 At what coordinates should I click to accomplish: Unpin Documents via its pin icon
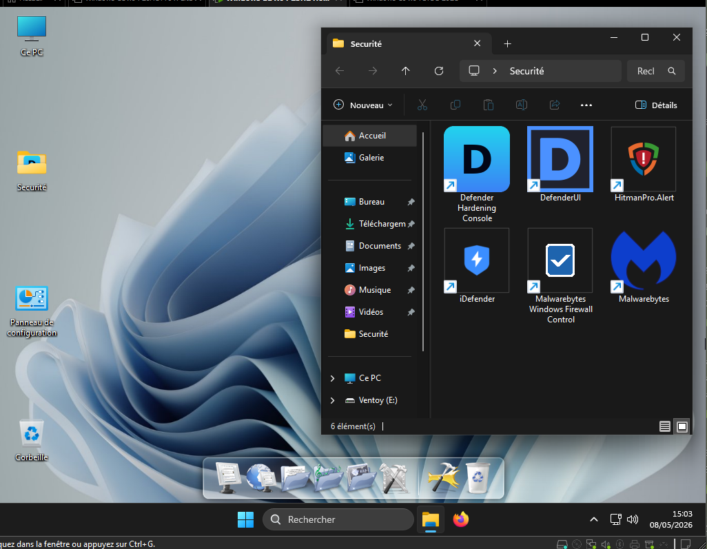pos(411,246)
